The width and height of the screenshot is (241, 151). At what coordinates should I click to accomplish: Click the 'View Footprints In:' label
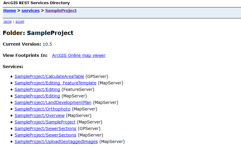pos(25,55)
